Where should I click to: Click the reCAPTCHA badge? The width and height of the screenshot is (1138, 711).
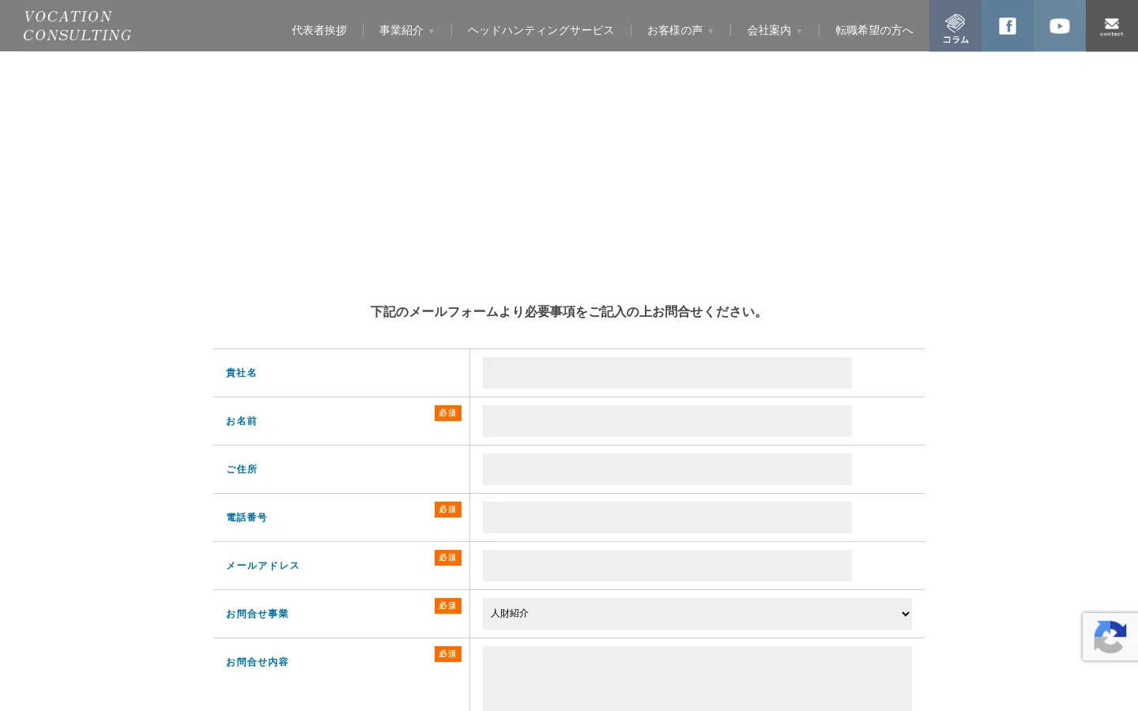point(1110,637)
